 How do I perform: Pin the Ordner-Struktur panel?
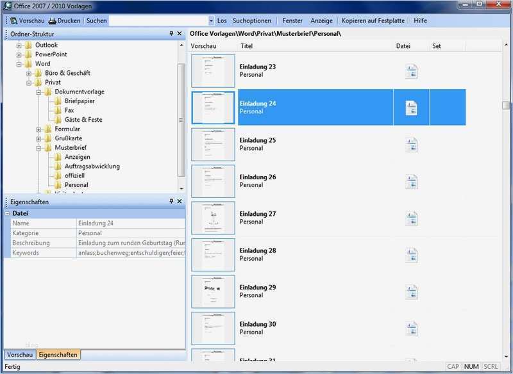tap(171, 34)
